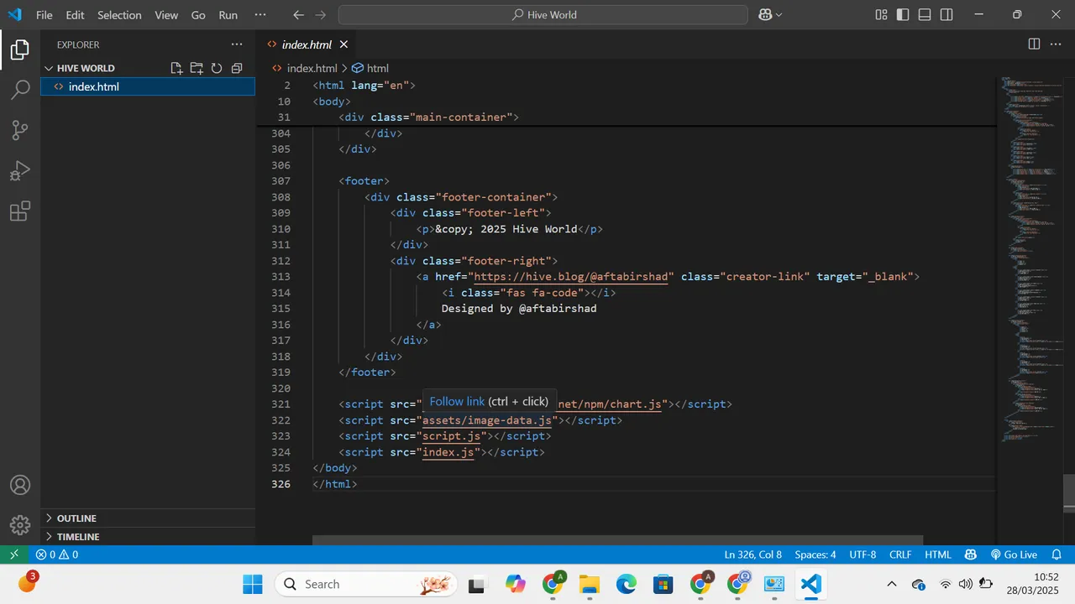Open the Extensions view

click(x=20, y=211)
